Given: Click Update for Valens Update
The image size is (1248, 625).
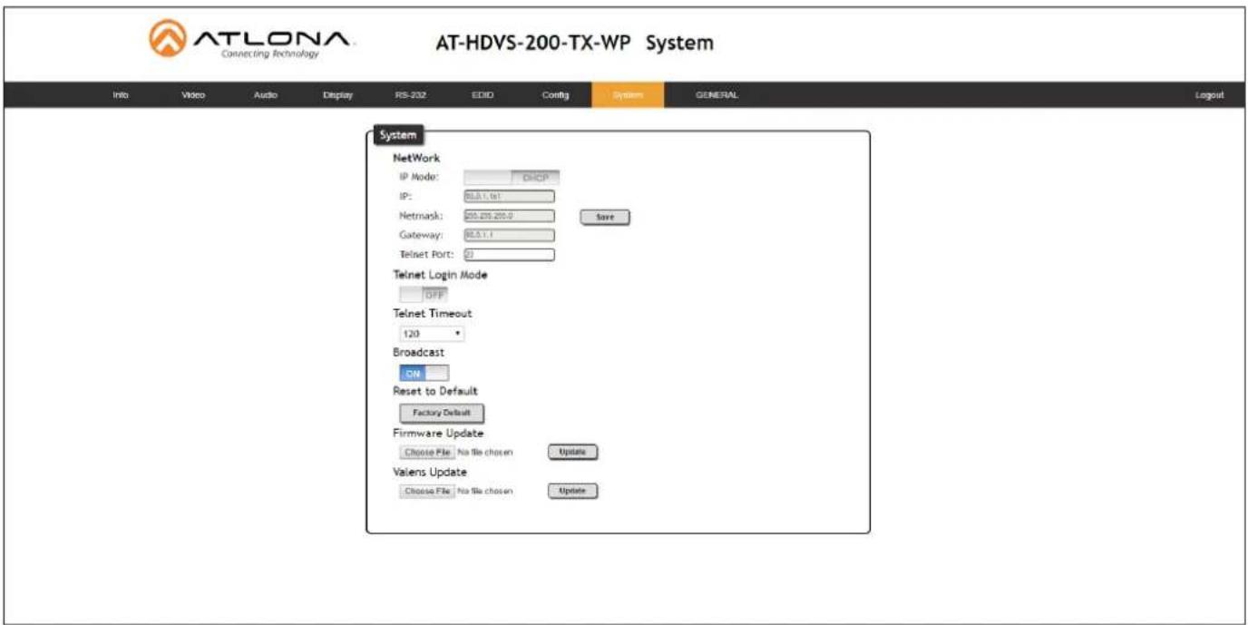Looking at the screenshot, I should pyautogui.click(x=572, y=491).
